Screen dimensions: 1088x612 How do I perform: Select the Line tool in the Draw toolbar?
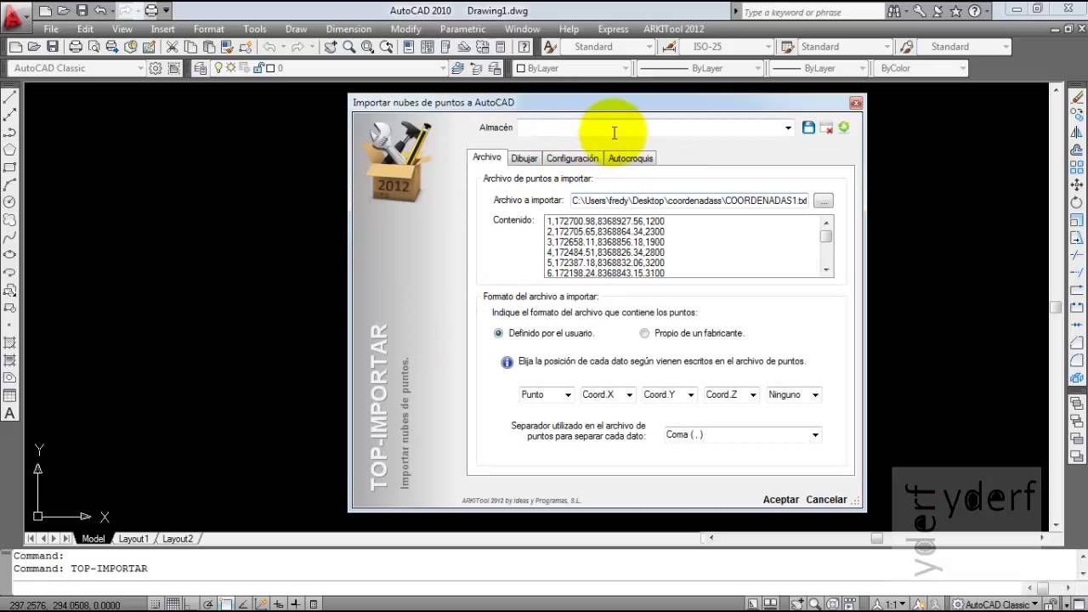tap(10, 98)
